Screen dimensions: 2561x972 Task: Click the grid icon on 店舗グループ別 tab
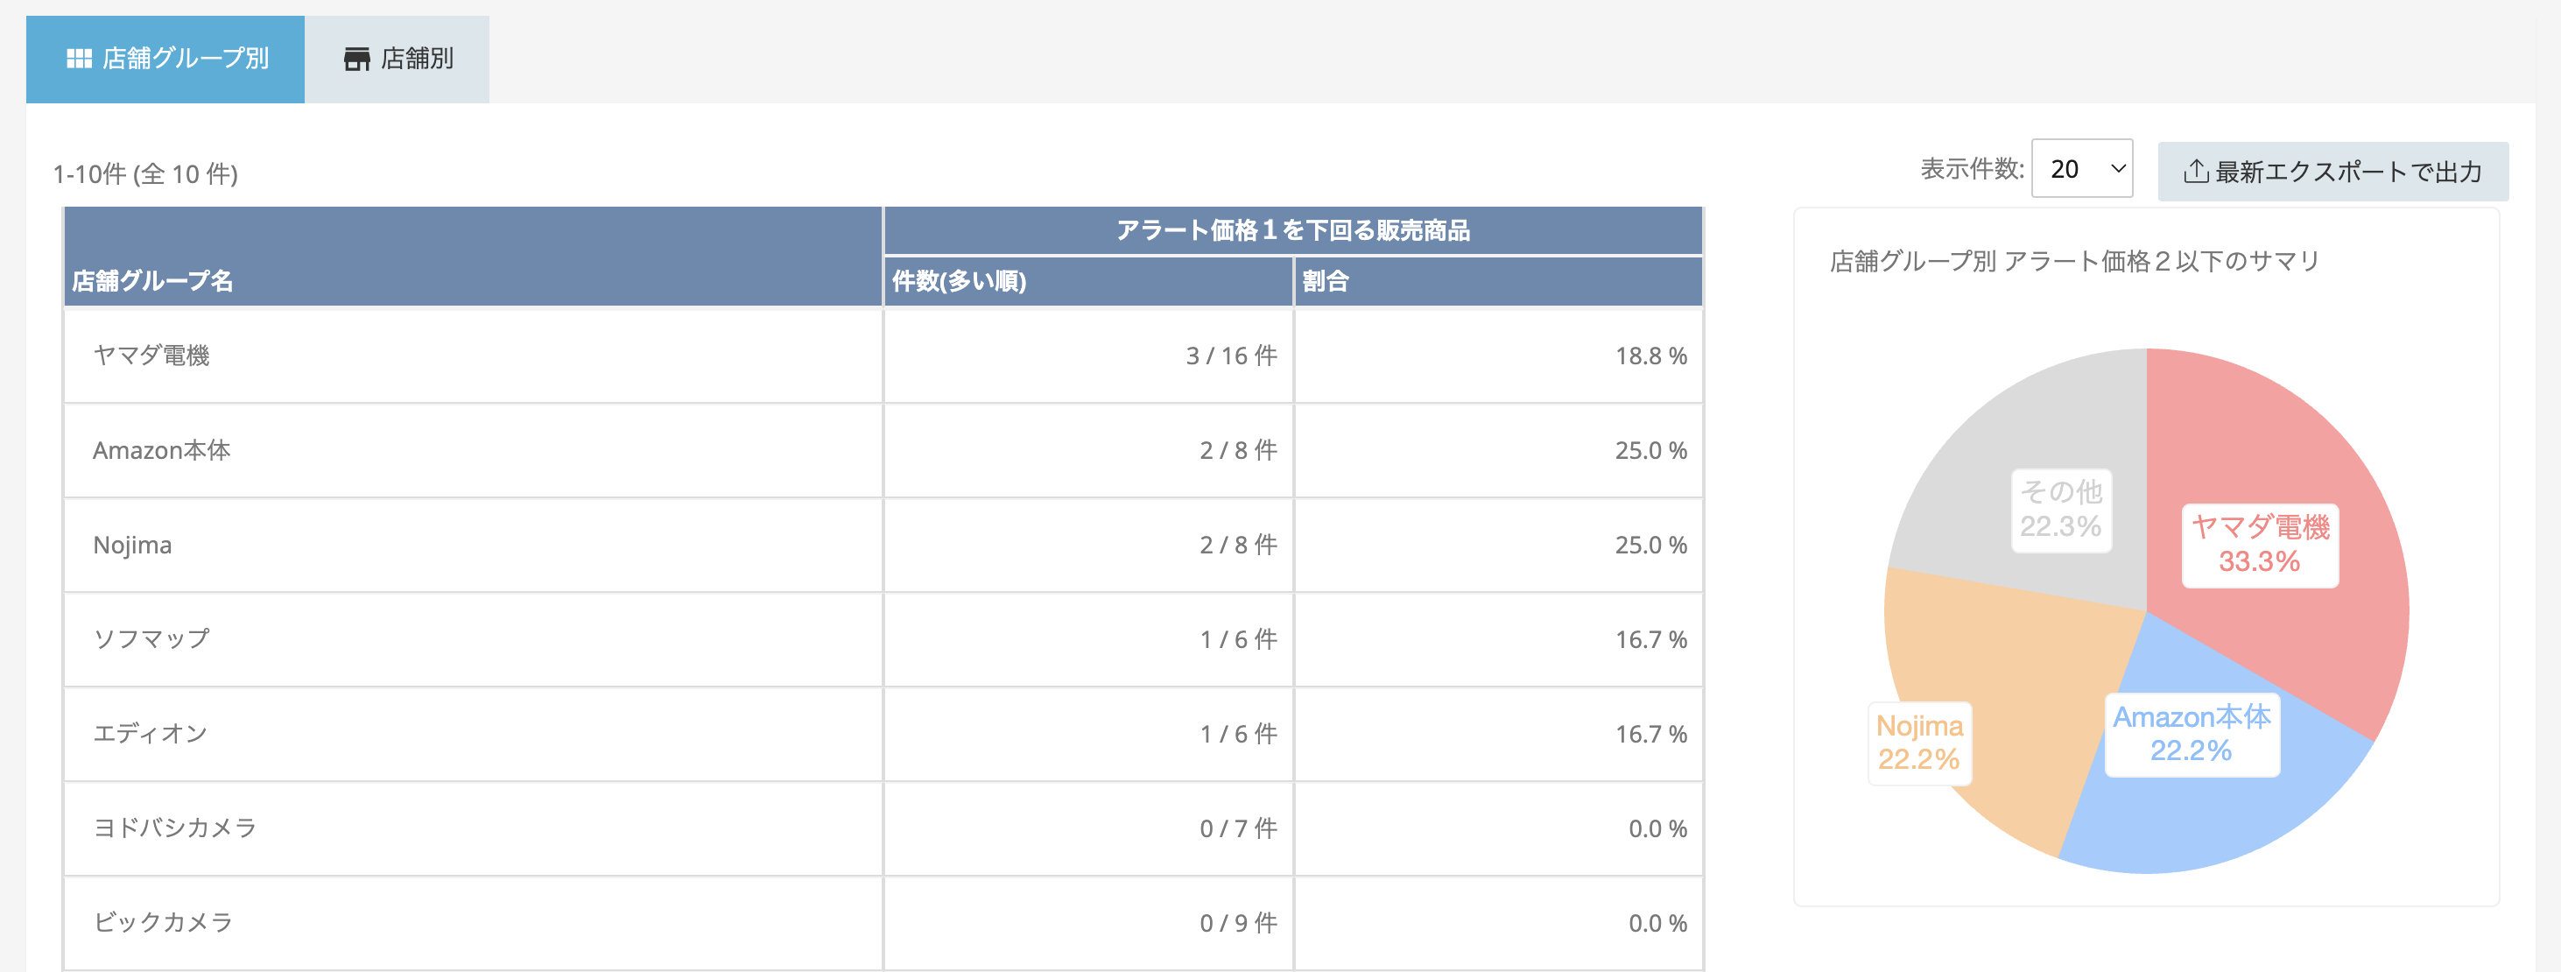79,60
